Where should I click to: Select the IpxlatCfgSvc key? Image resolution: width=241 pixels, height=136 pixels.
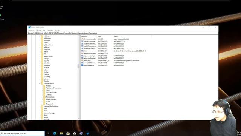coord(48,56)
